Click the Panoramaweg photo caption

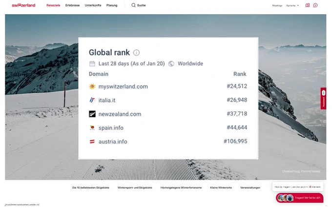tap(301, 171)
